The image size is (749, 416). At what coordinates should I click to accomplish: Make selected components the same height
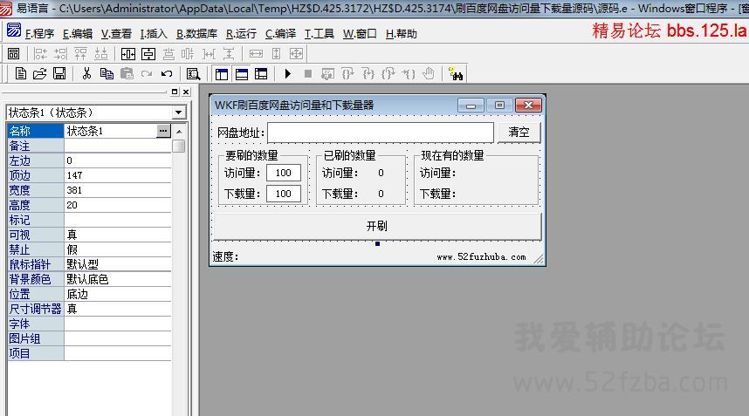point(276,54)
